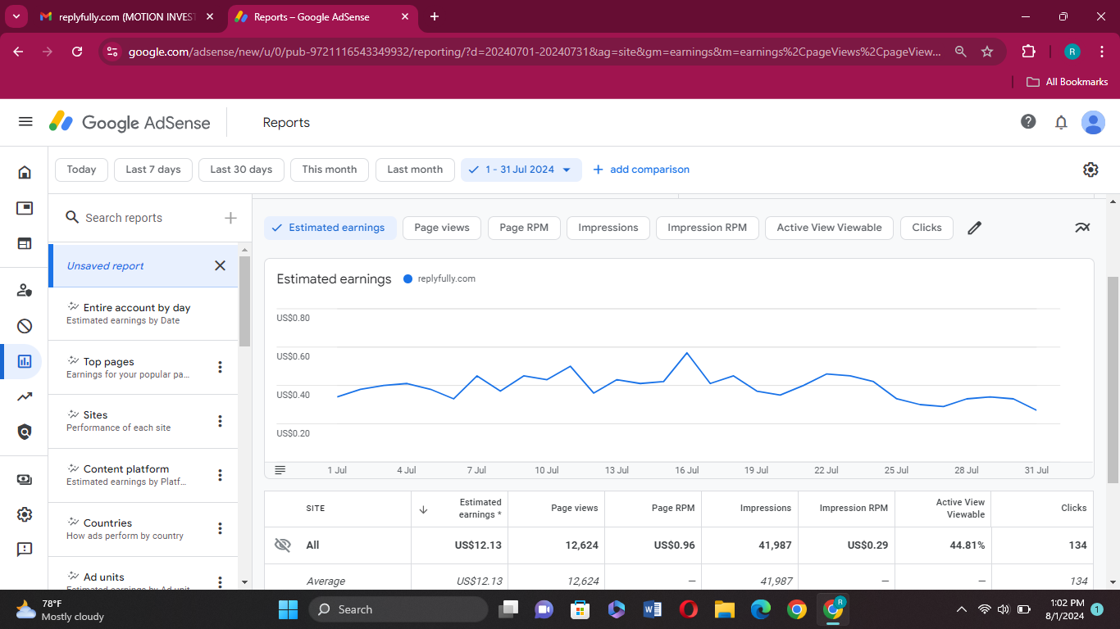Edit metrics with the pencil icon
The height and width of the screenshot is (629, 1120).
[x=974, y=228]
